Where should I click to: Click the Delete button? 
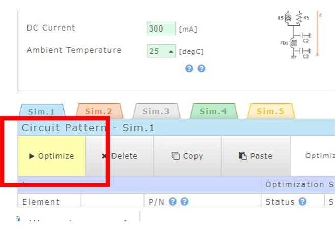[120, 156]
